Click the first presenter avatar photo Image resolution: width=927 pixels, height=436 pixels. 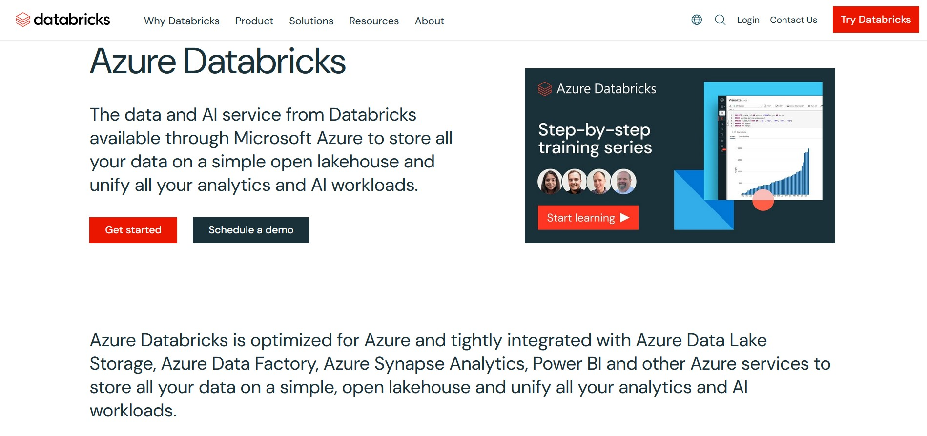550,182
